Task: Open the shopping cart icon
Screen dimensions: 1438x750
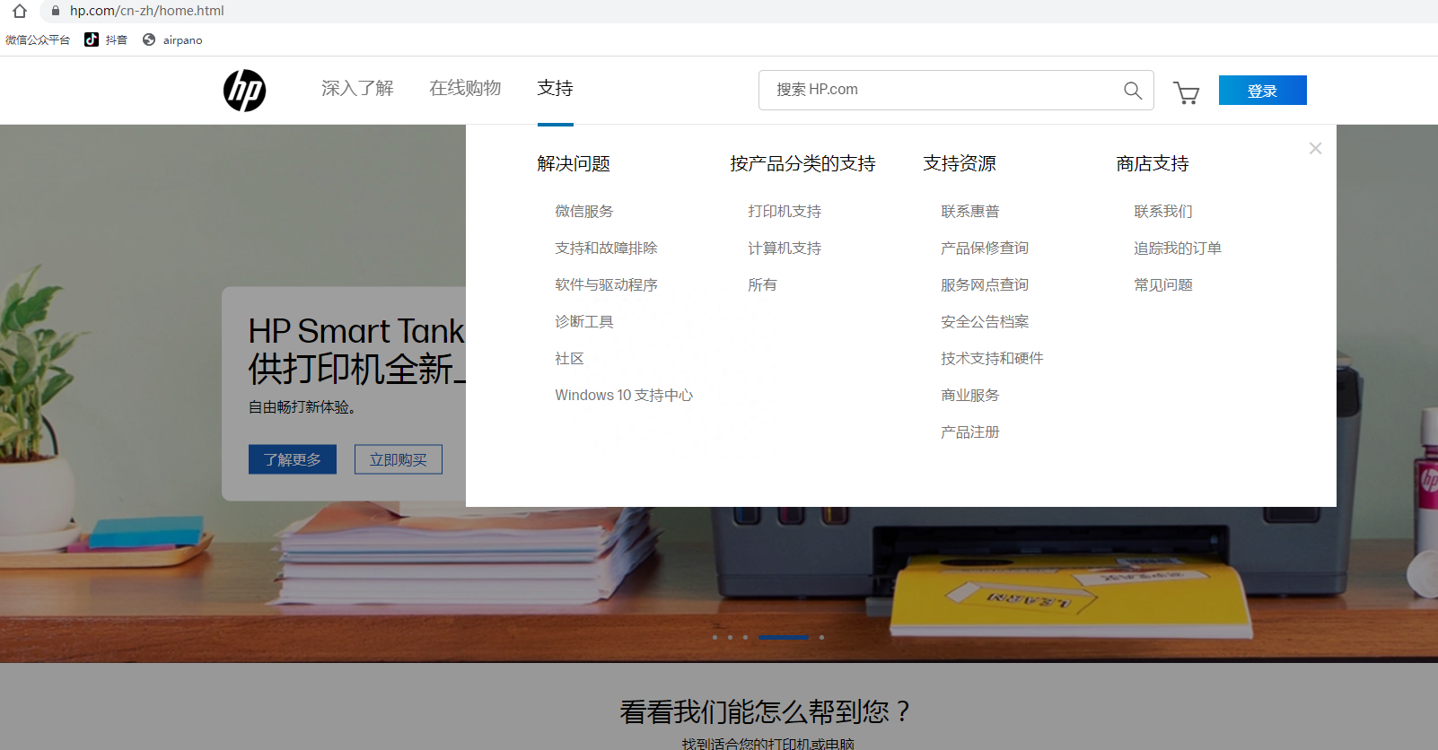Action: tap(1186, 92)
